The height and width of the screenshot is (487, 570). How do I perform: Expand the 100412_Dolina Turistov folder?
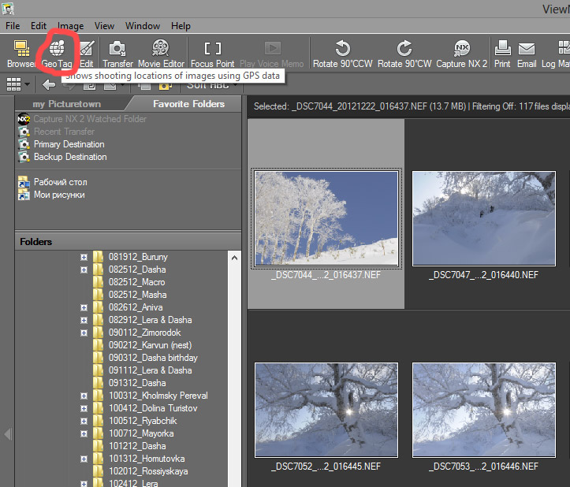(84, 408)
